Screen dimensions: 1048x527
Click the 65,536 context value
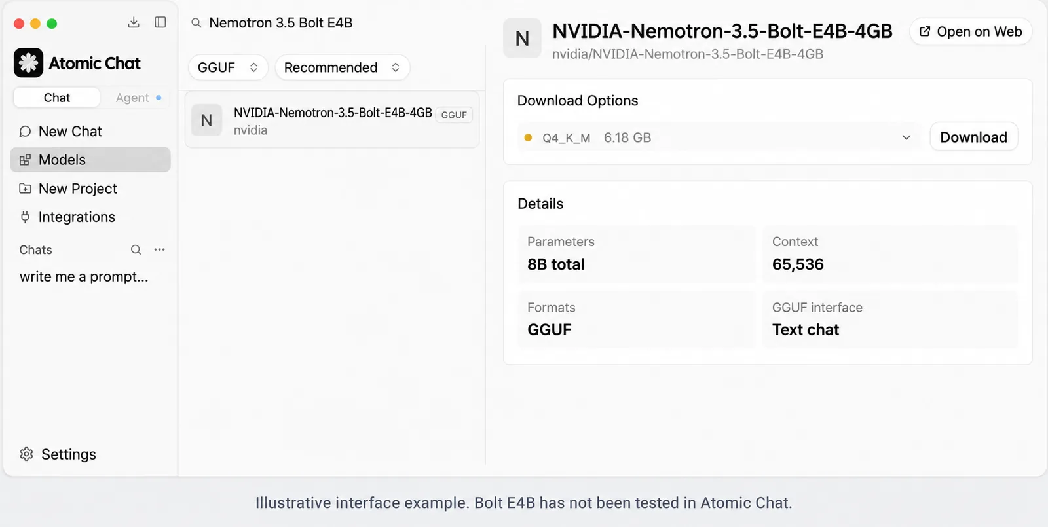[798, 264]
